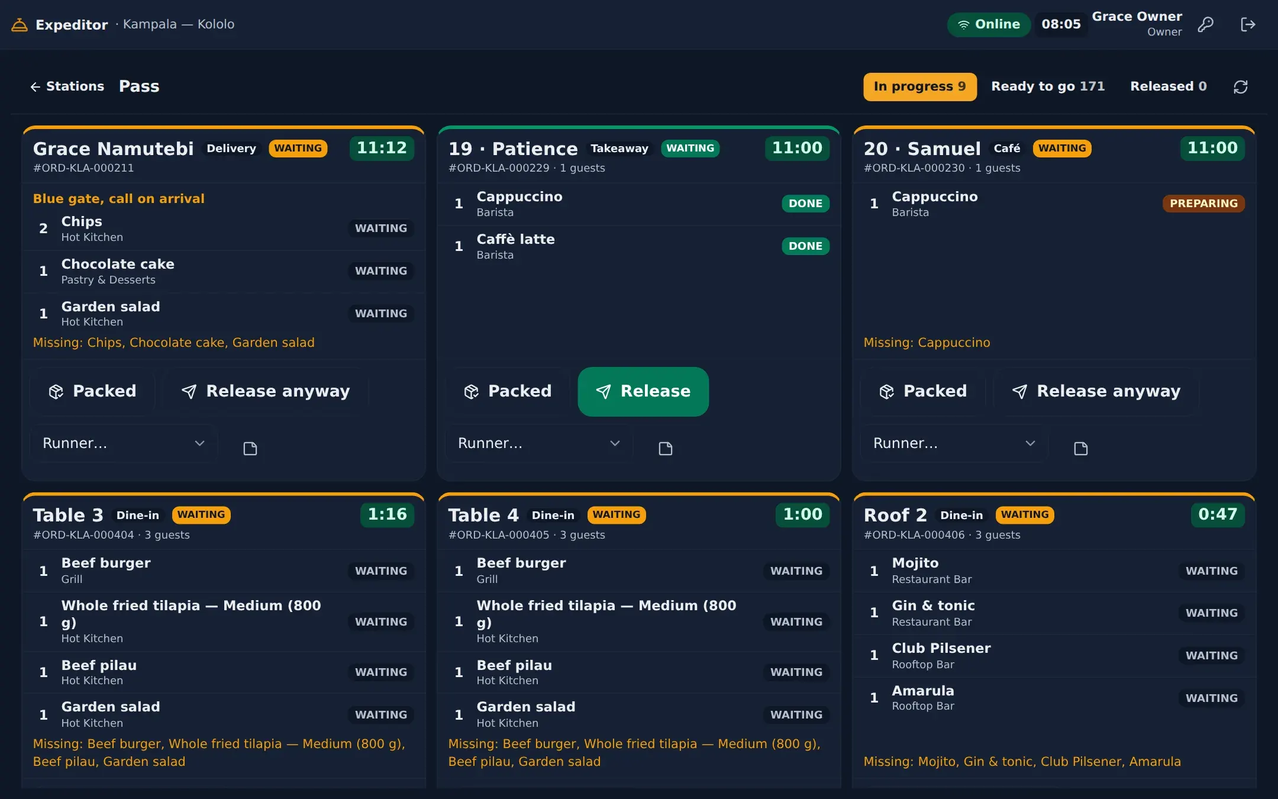Switch to Ready to go tab
This screenshot has height=799, width=1278.
(1048, 86)
